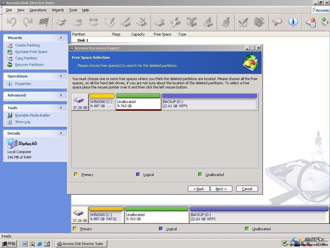Click the Delete partition X icon
Viewport: 330px width, 248px height.
click(142, 22)
